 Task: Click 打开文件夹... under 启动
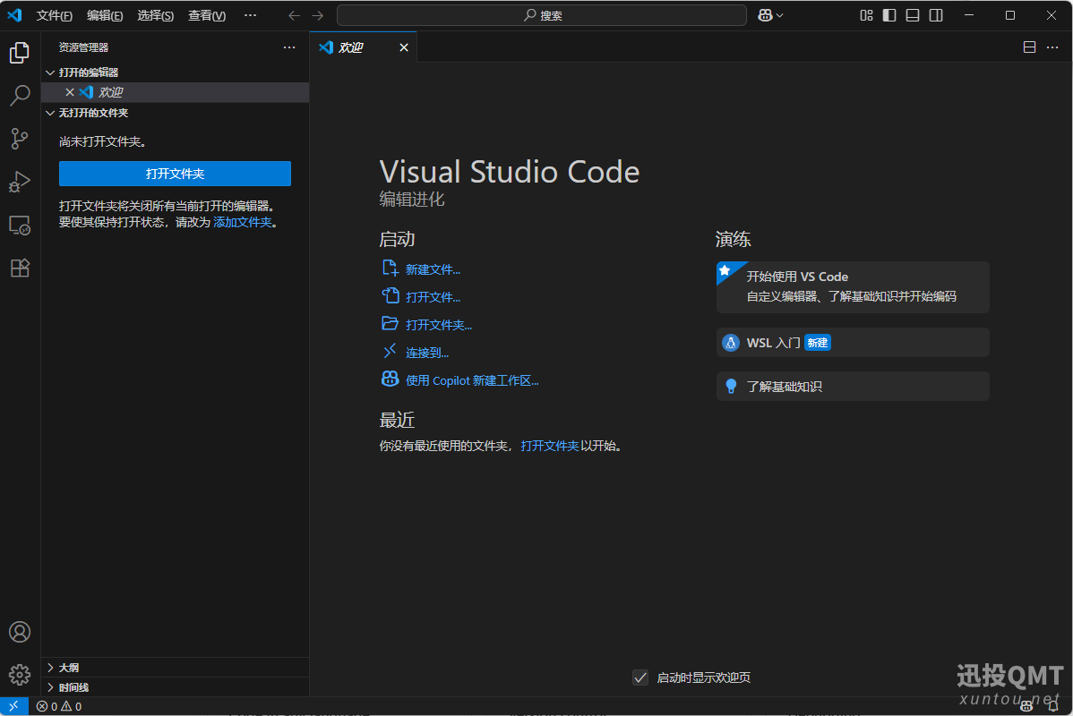tap(439, 325)
